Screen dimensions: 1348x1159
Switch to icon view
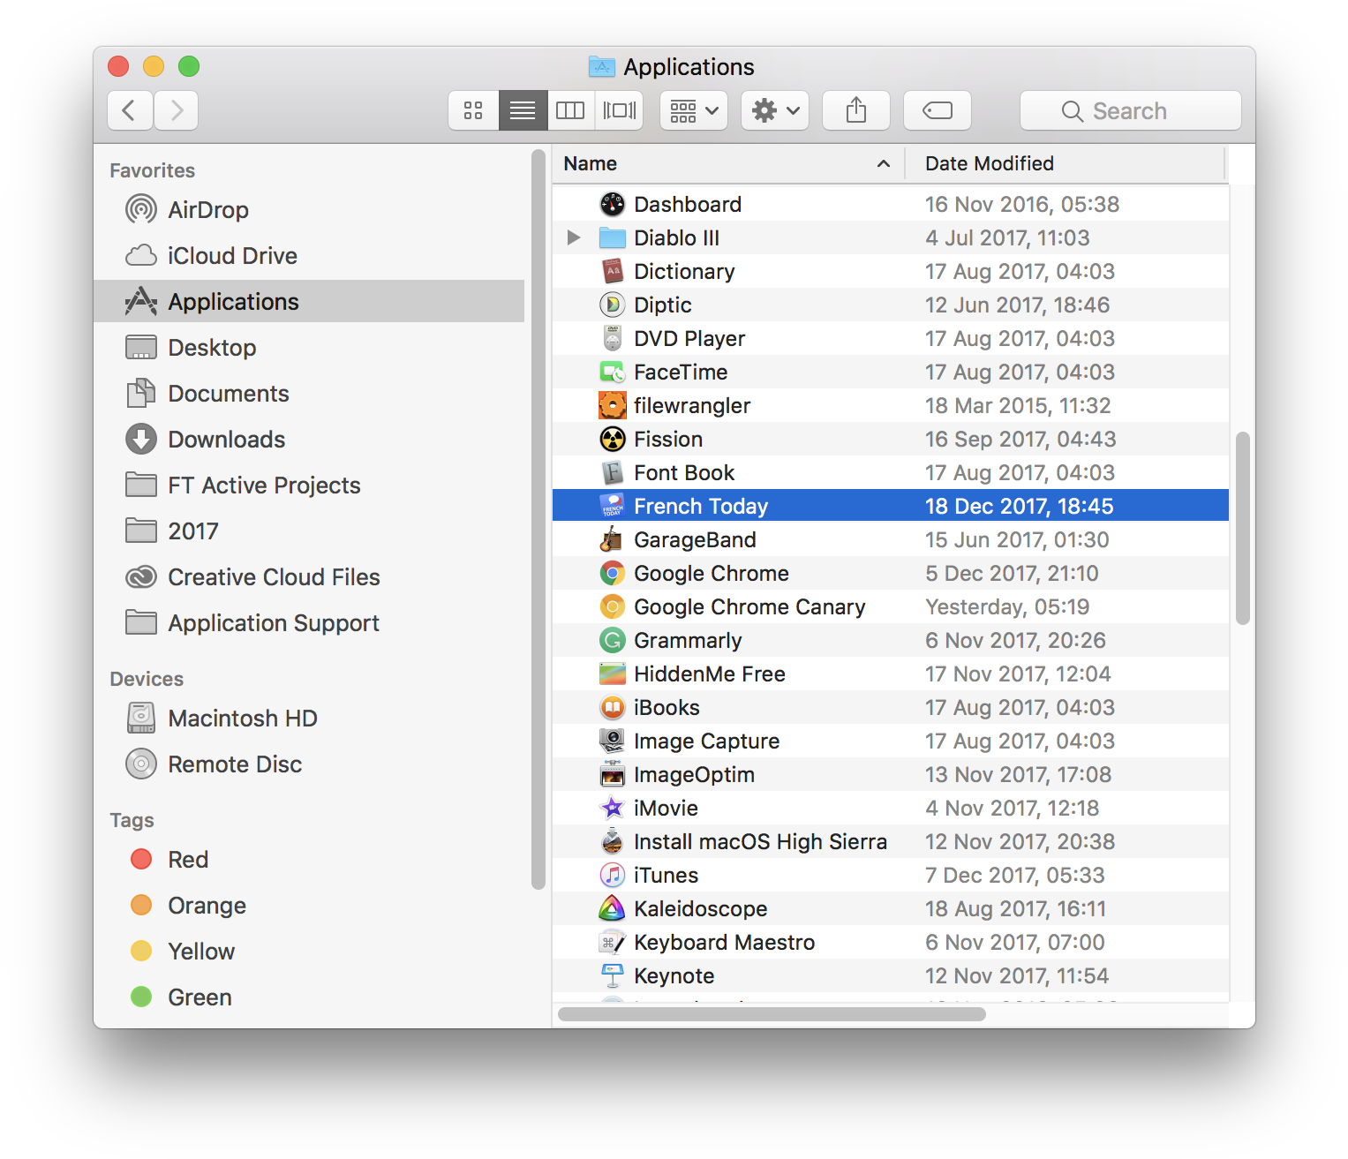pyautogui.click(x=473, y=110)
